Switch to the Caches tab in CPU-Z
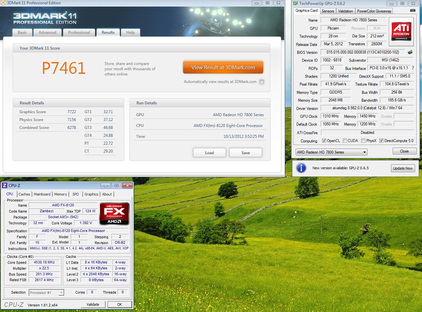This screenshot has width=422, height=312. [24, 194]
